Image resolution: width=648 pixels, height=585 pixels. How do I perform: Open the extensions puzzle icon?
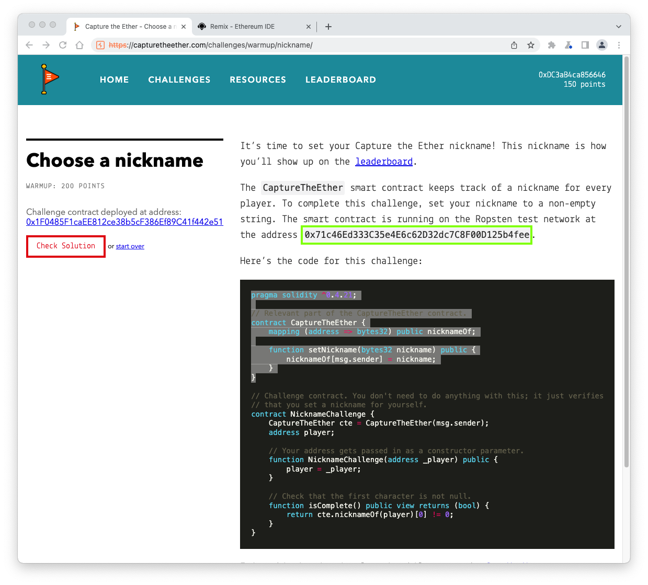pyautogui.click(x=551, y=45)
